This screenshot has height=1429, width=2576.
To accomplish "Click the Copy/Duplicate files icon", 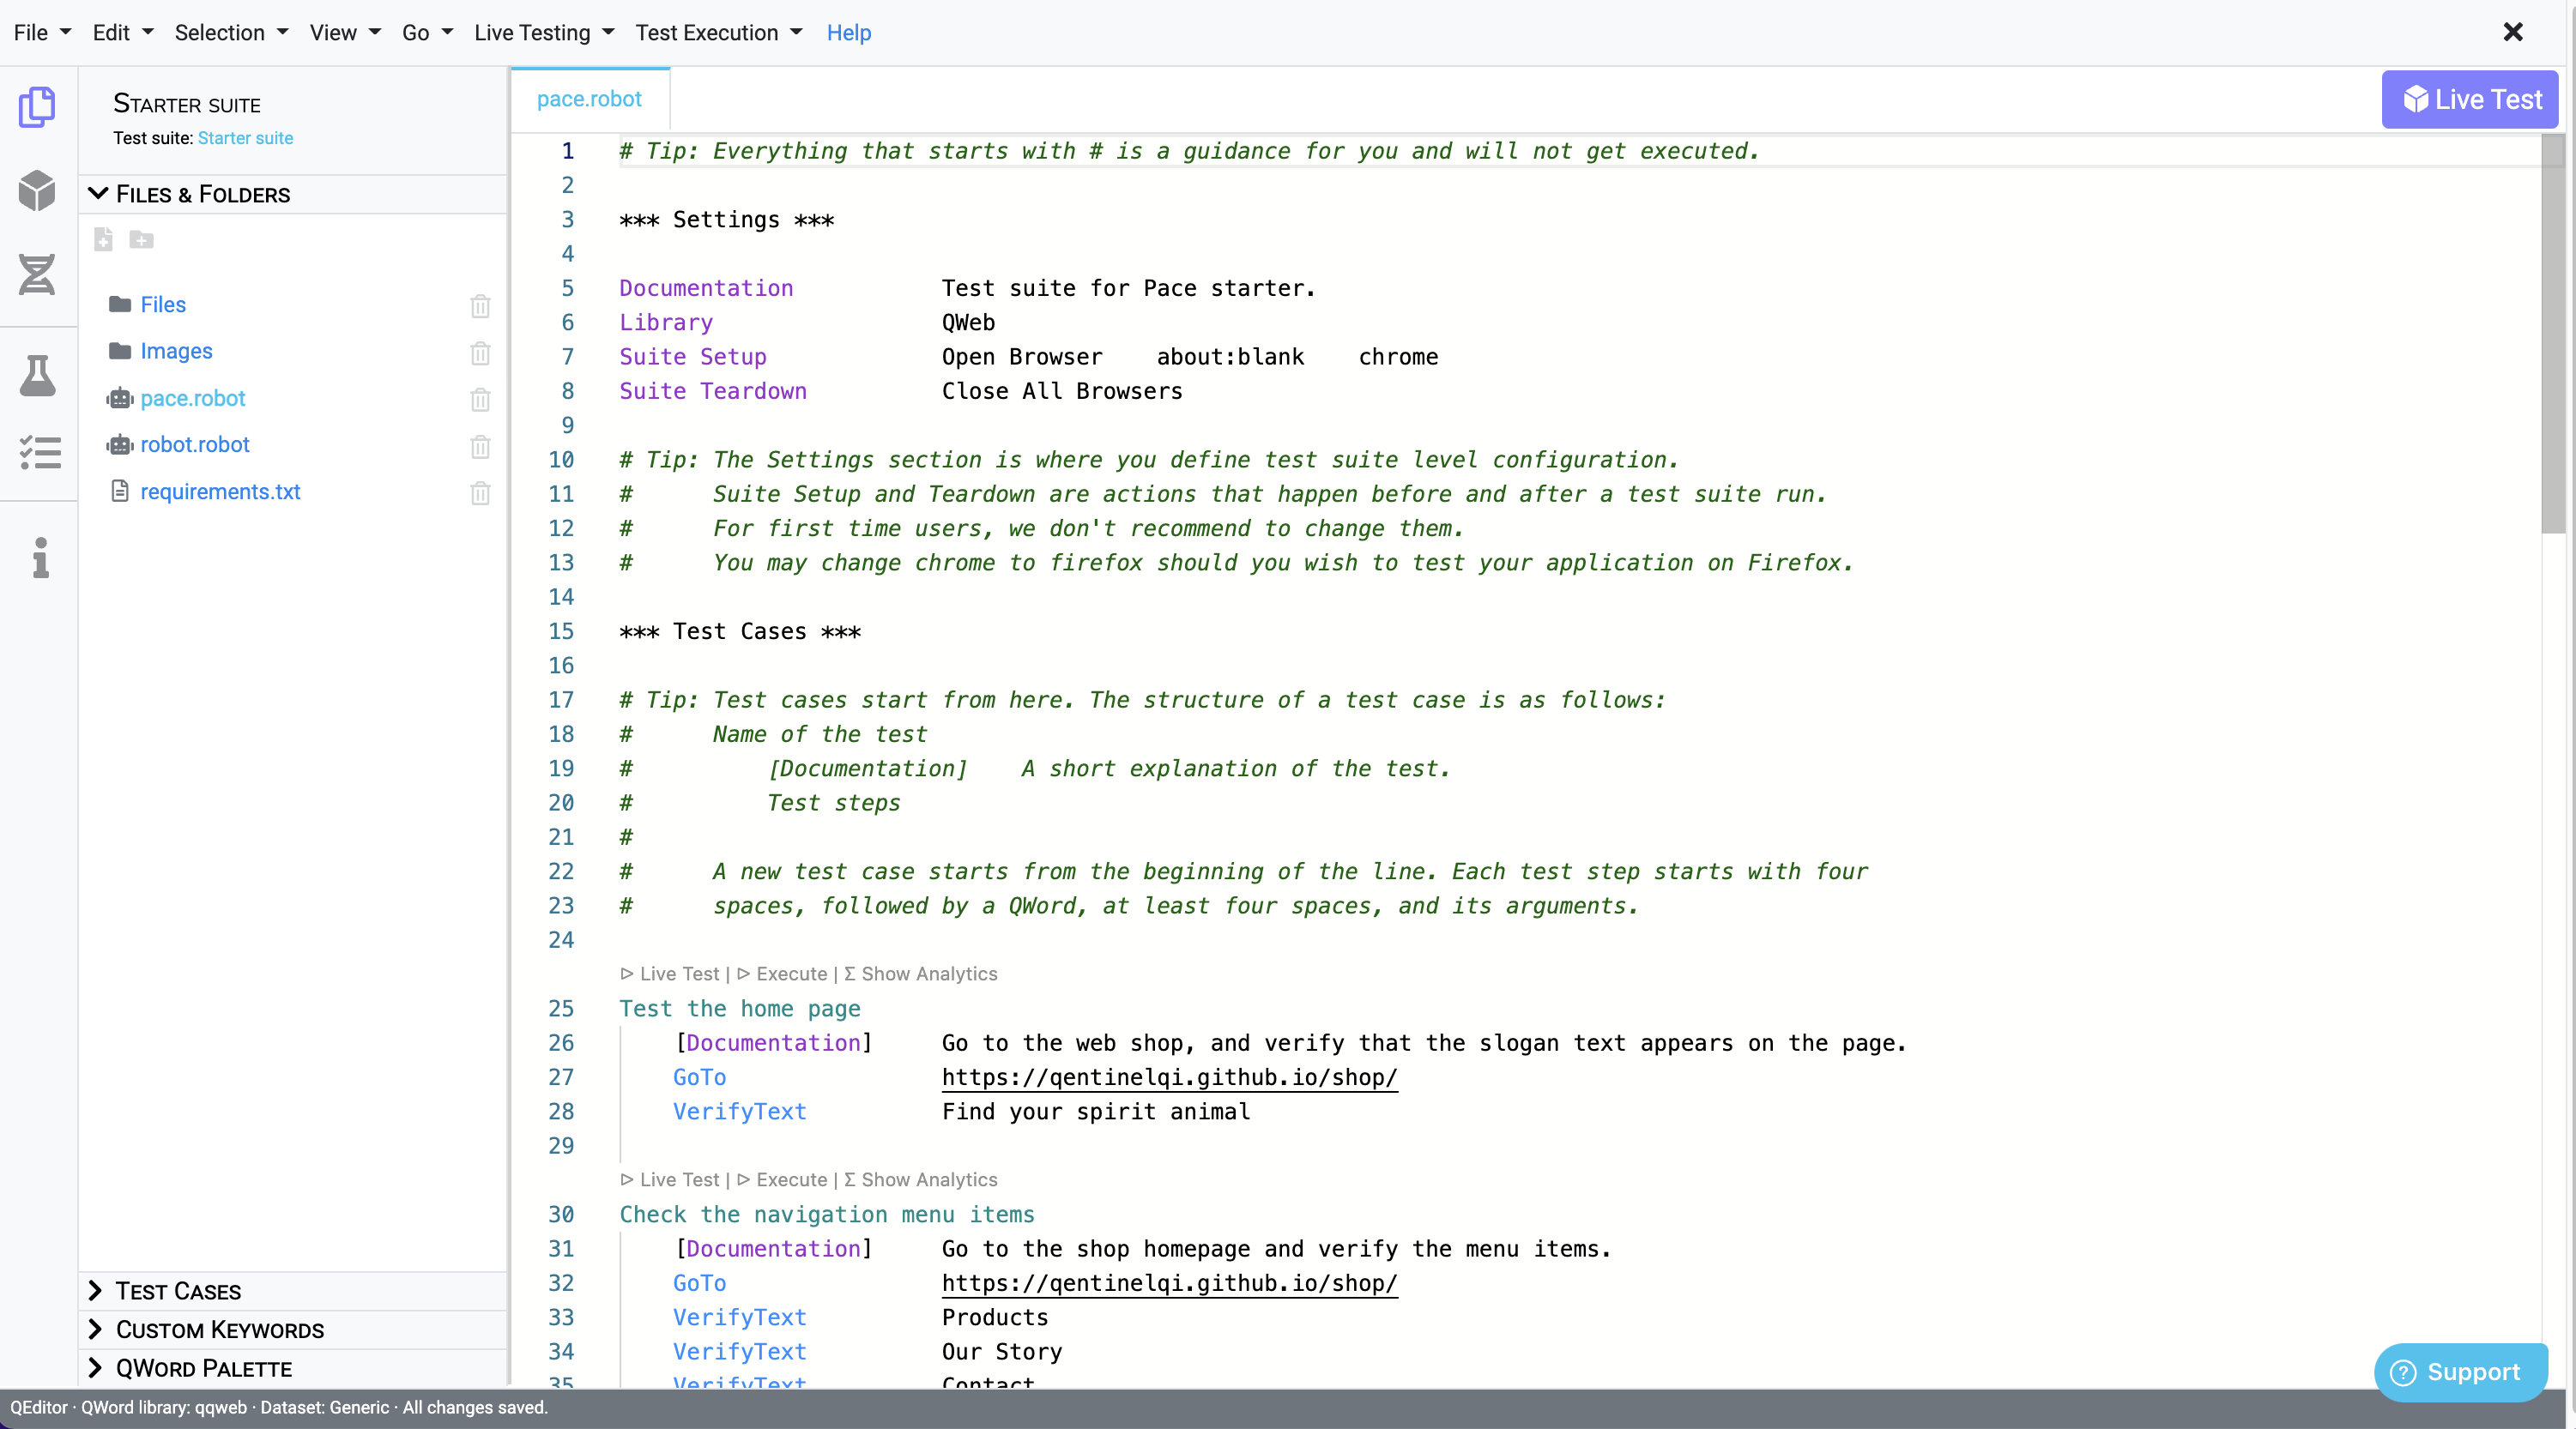I will pyautogui.click(x=39, y=107).
